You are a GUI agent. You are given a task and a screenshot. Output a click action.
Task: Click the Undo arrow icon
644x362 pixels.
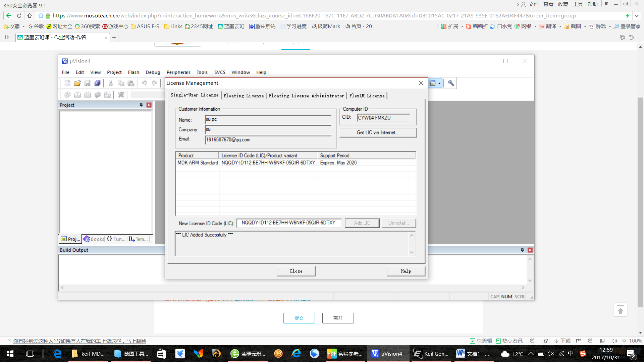coord(144,83)
